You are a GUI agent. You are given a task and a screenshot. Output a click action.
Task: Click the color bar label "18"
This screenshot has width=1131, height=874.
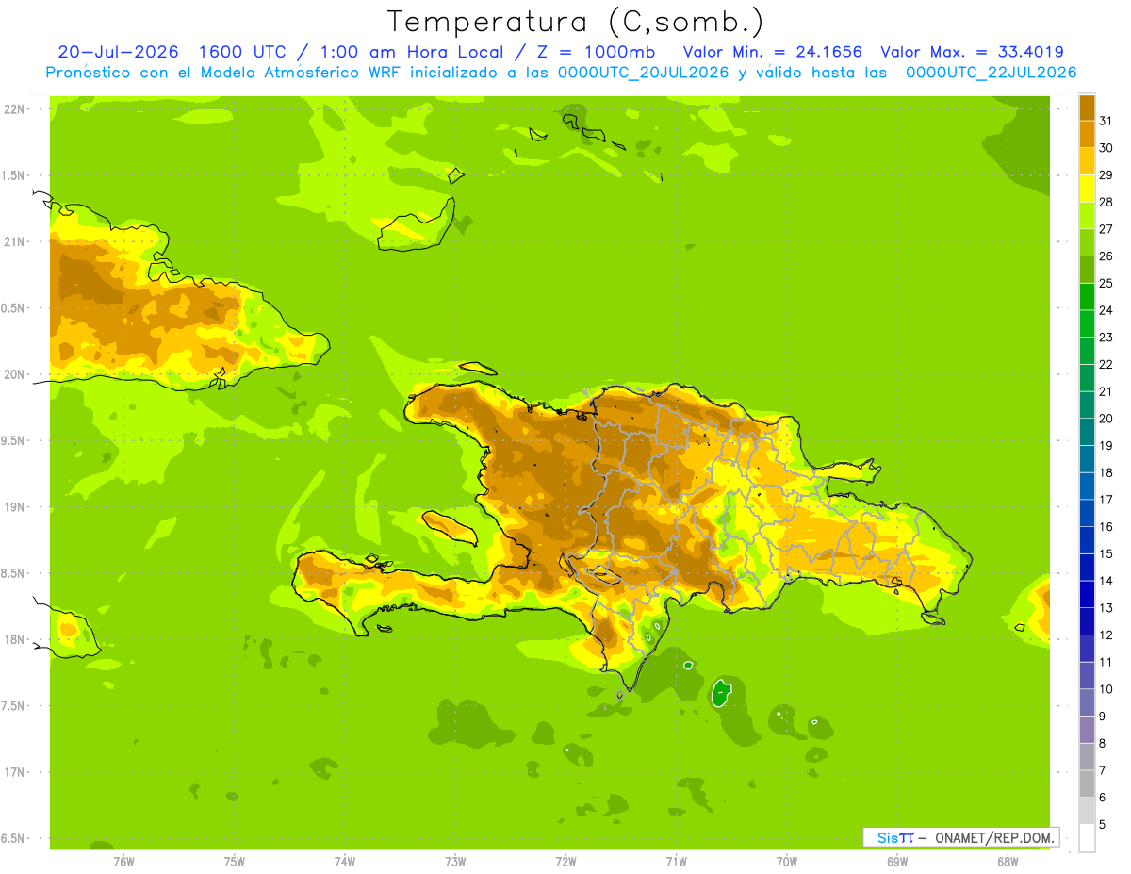(x=1106, y=472)
